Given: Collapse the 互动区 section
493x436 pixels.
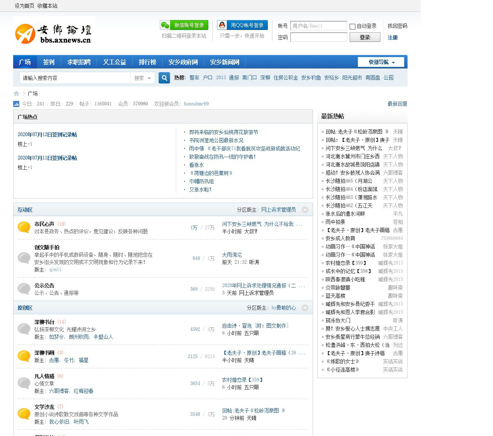Looking at the screenshot, I should pyautogui.click(x=305, y=210).
